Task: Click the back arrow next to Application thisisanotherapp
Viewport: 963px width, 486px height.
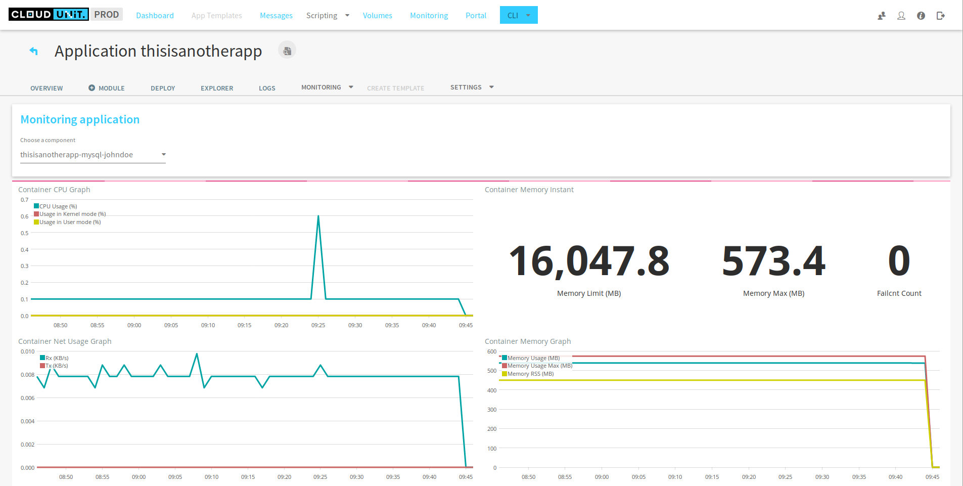Action: point(33,51)
